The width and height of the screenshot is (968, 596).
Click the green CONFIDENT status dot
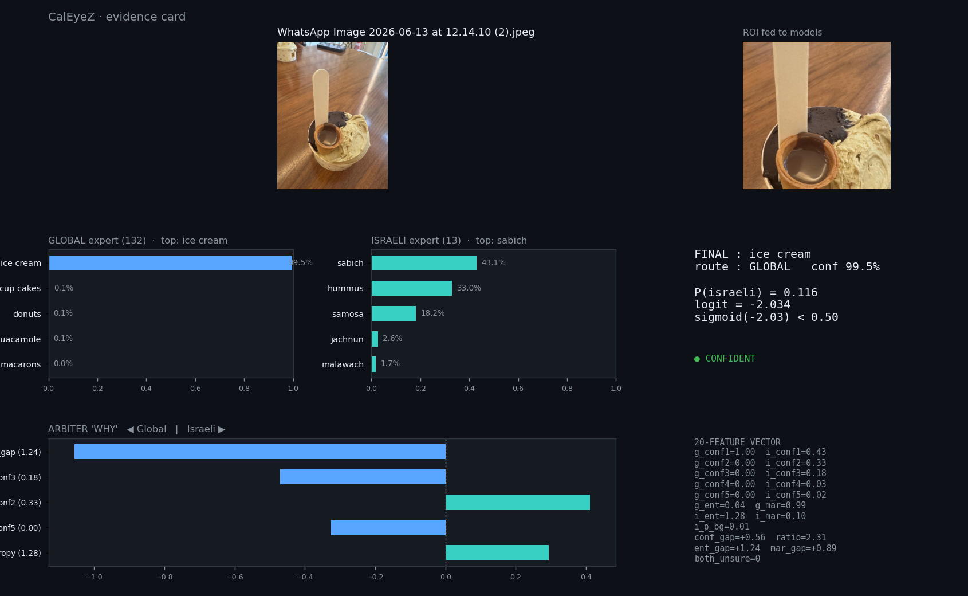pyautogui.click(x=697, y=359)
